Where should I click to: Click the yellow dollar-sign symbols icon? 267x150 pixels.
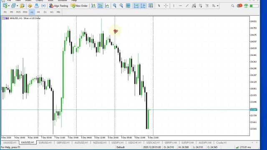tap(22, 6)
